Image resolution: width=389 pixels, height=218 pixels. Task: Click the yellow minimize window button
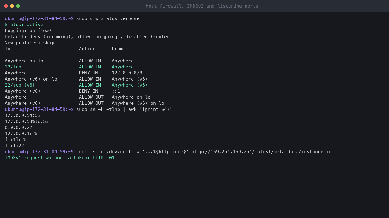point(12,6)
